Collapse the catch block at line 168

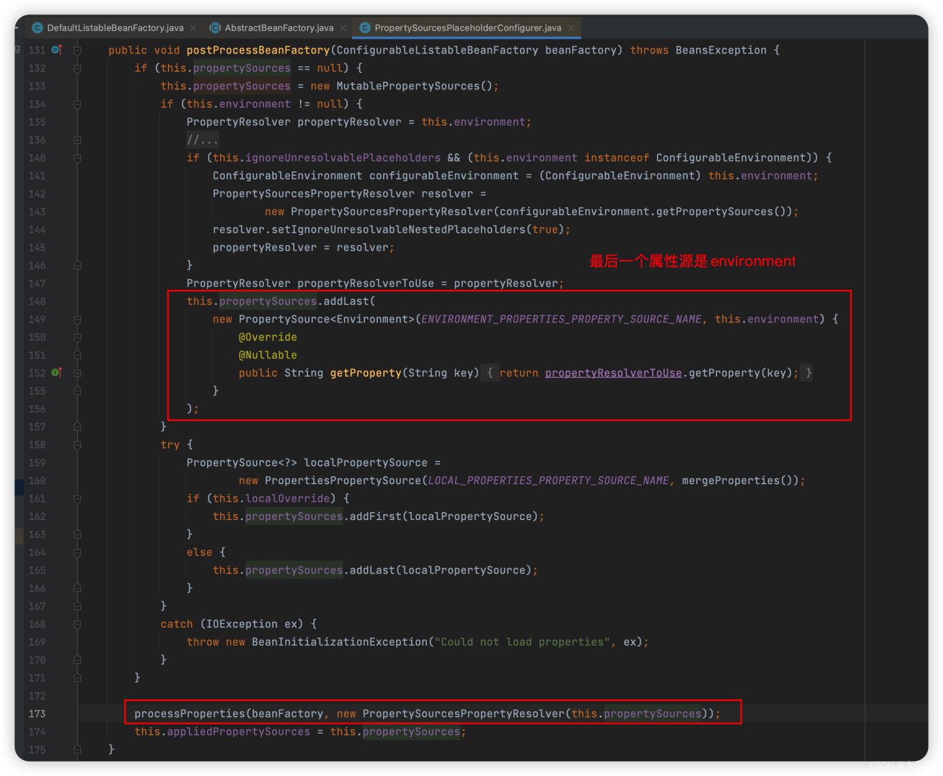(77, 624)
